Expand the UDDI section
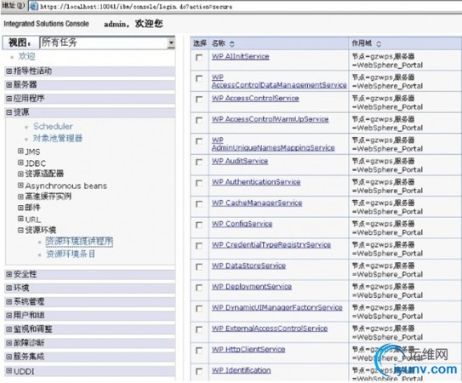This screenshot has height=383, width=462. [x=9, y=371]
